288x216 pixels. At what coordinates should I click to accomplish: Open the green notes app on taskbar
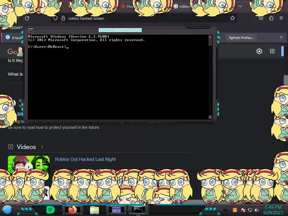[51, 210]
